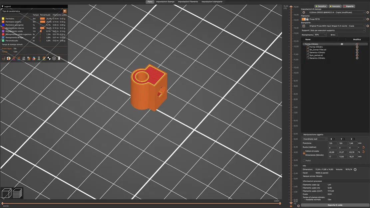
Task: Click the edit icon on Forma-Cilindro parent row
Action: [x=357, y=44]
